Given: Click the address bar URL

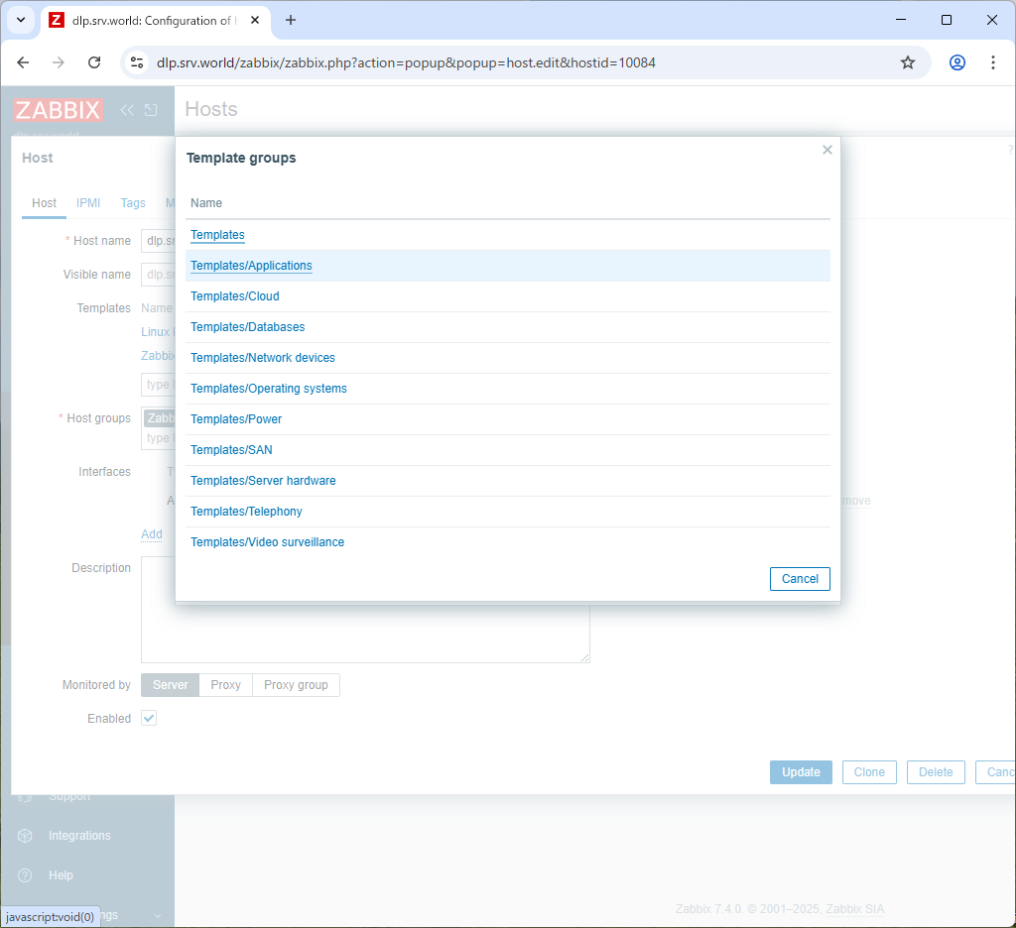Looking at the screenshot, I should (x=406, y=62).
